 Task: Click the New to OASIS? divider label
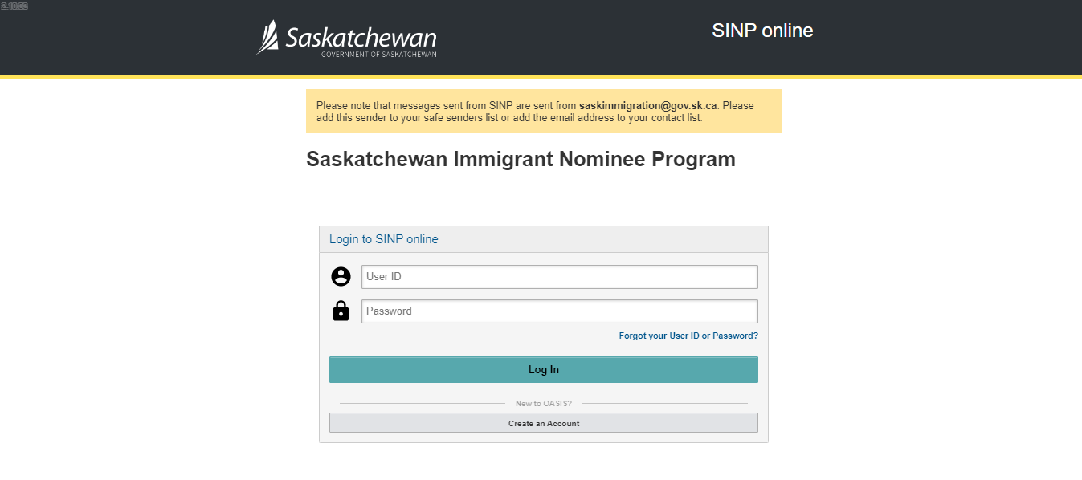(x=544, y=403)
